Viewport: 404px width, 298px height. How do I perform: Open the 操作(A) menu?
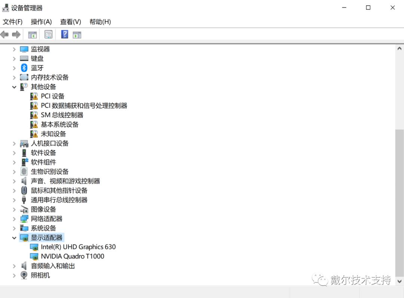pyautogui.click(x=41, y=22)
